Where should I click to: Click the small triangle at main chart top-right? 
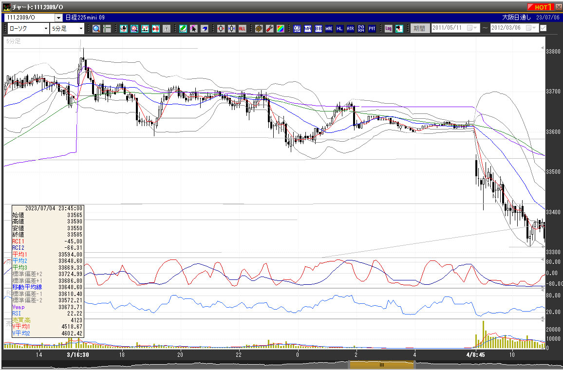[x=542, y=48]
